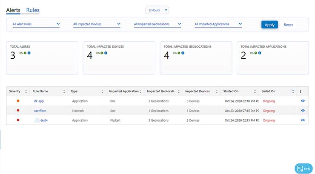
Task: Open the table column options kebab menu
Action: tap(300, 91)
